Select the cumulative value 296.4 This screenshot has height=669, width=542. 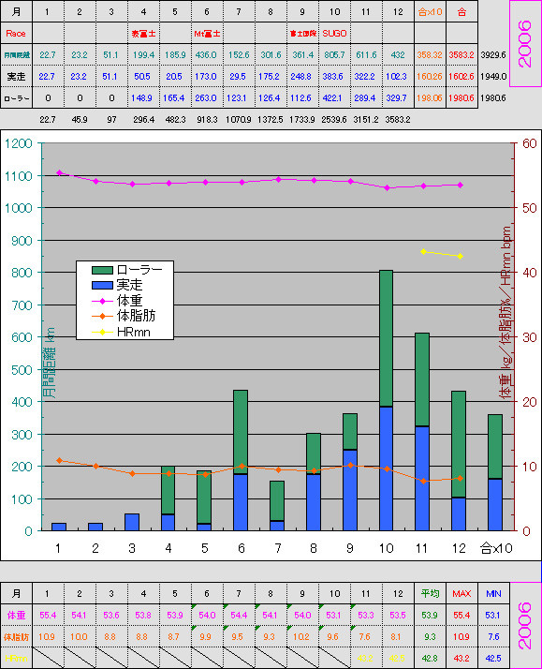click(143, 120)
